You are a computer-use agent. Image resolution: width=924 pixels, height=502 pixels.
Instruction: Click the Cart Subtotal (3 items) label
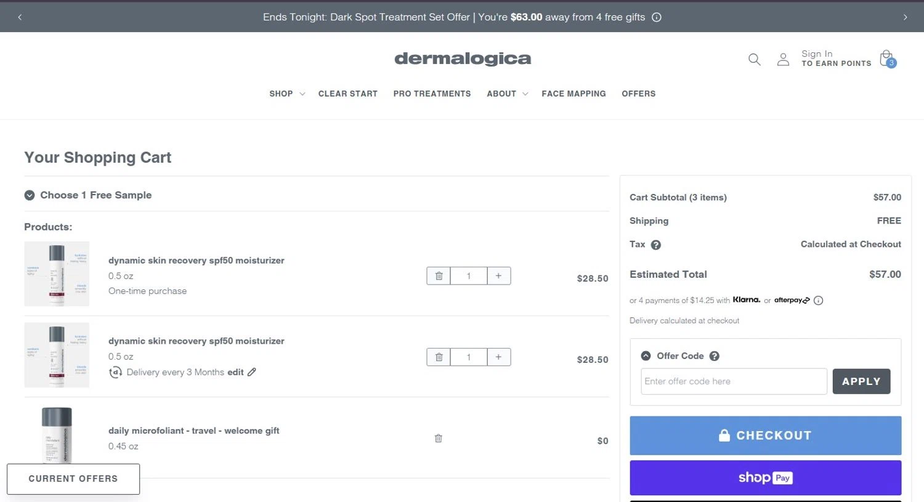(x=678, y=197)
